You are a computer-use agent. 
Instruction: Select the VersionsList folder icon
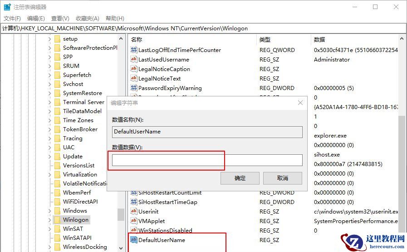pyautogui.click(x=57, y=166)
